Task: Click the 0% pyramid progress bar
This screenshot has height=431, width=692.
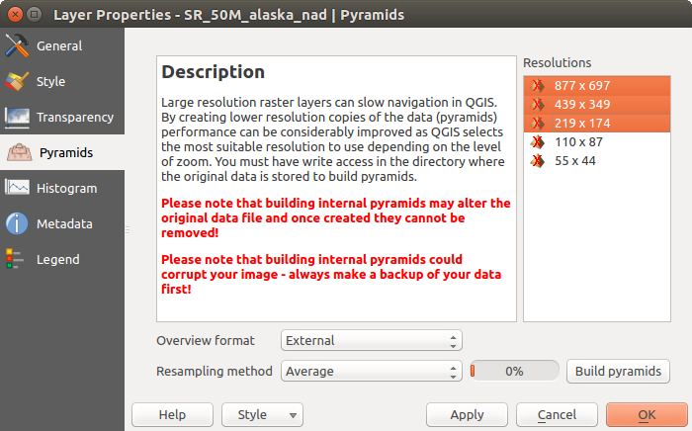Action: pos(514,372)
